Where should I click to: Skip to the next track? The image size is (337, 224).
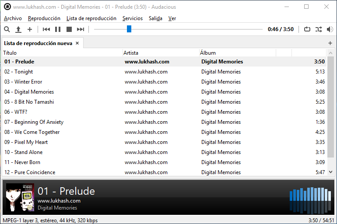coord(81,29)
